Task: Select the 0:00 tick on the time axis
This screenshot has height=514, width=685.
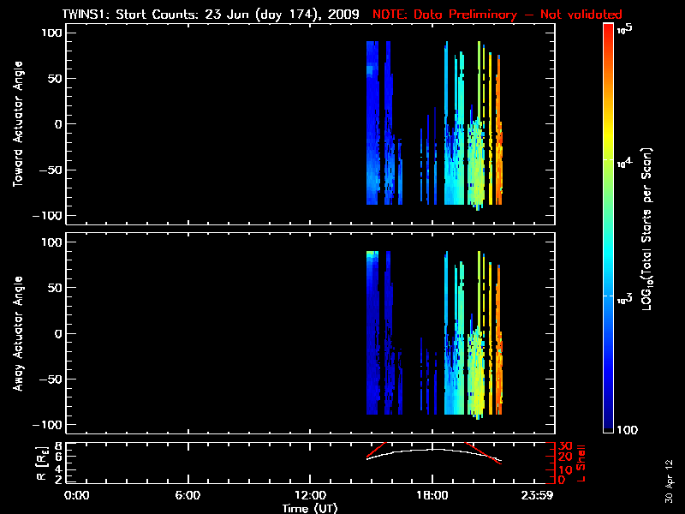Action: [77, 495]
